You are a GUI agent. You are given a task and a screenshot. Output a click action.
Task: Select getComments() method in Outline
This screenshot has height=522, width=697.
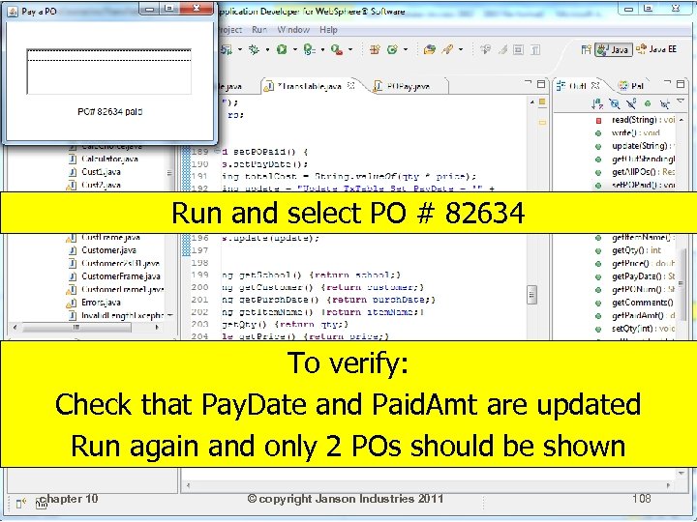pyautogui.click(x=643, y=303)
